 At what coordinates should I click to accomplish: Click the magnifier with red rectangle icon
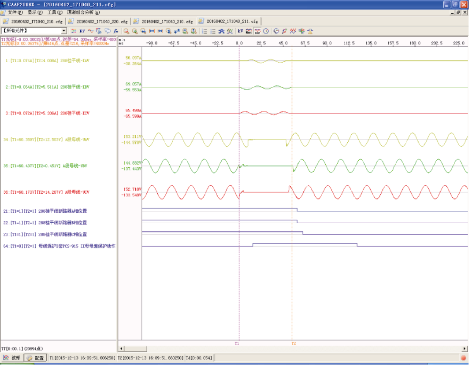click(126, 31)
